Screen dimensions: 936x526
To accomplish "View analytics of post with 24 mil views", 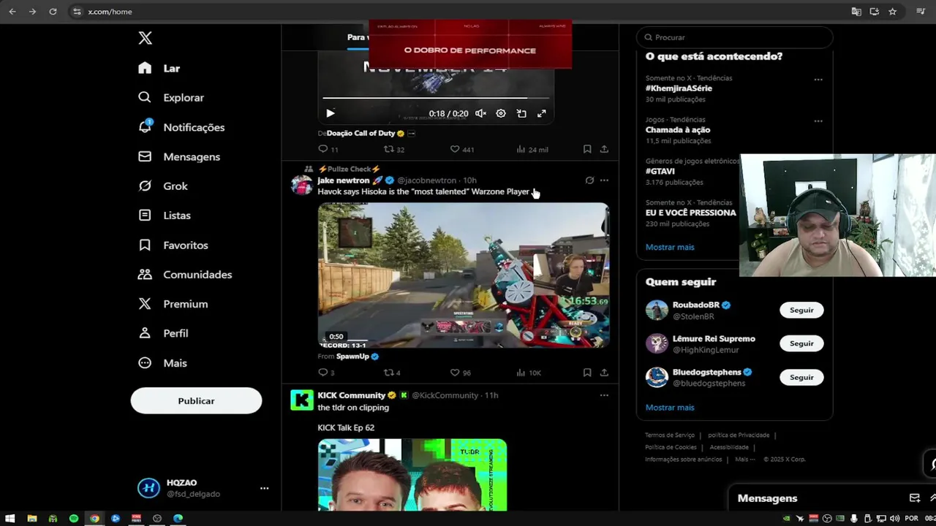I will point(532,149).
